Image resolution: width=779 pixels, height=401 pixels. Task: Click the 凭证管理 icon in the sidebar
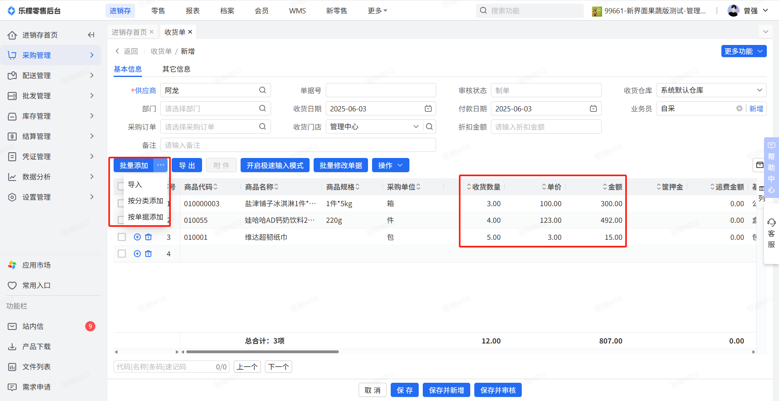coord(12,156)
